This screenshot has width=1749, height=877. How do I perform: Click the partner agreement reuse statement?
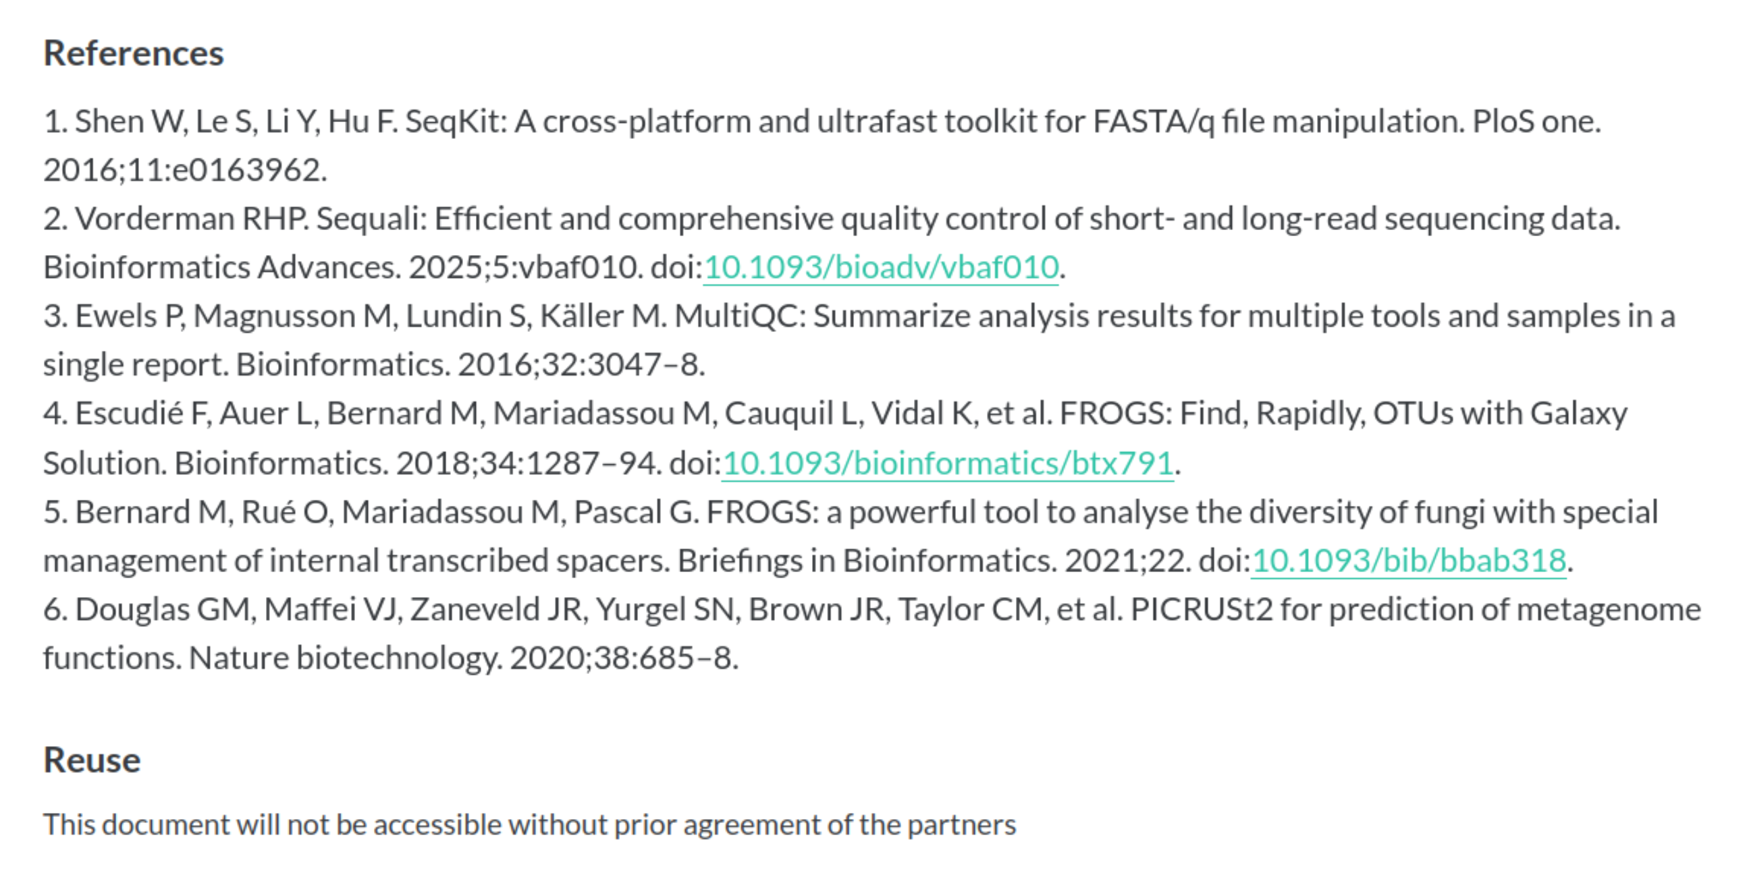(530, 825)
